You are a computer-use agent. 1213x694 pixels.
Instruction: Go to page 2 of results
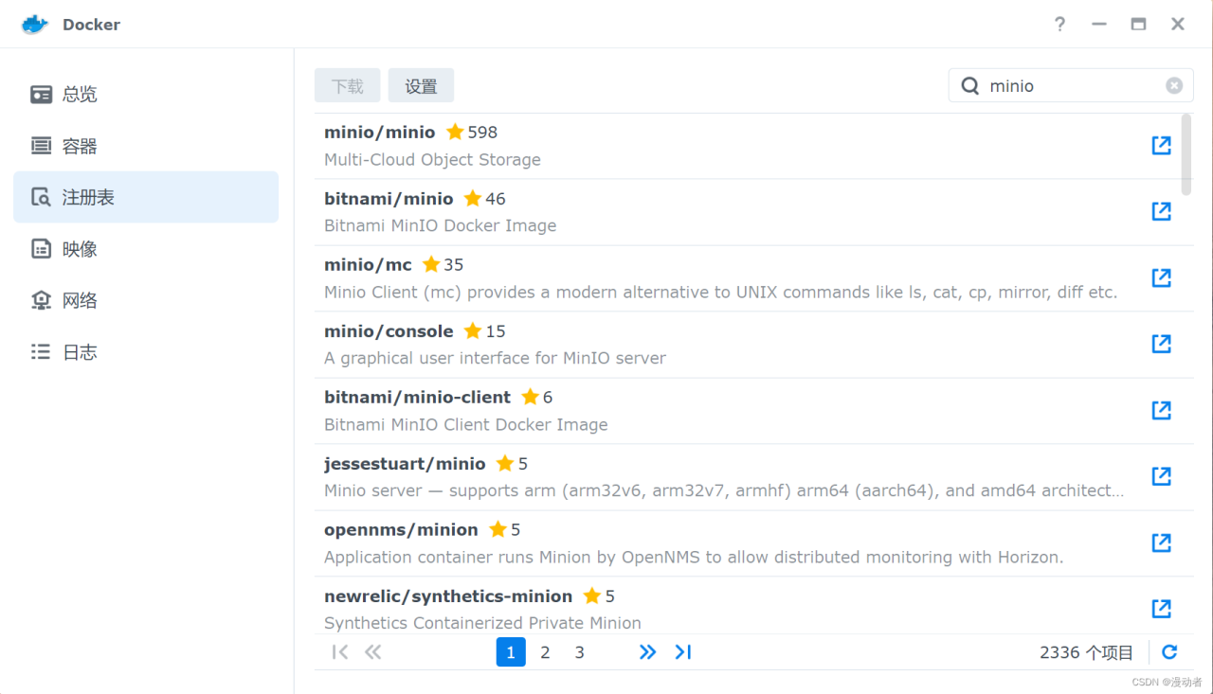point(545,651)
